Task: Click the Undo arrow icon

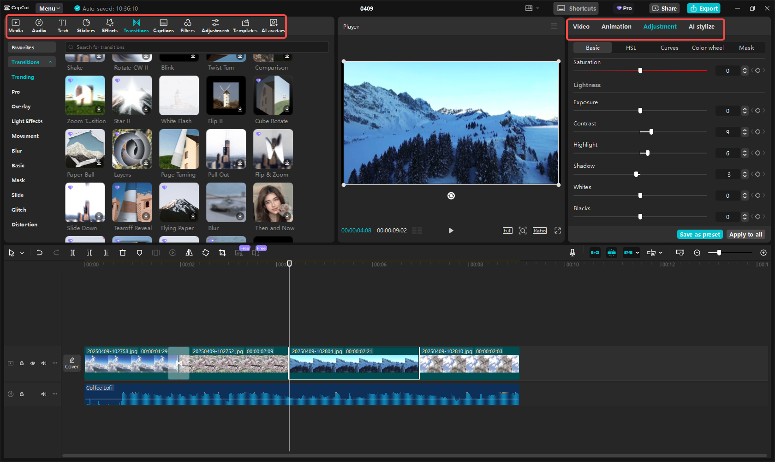Action: coord(40,253)
